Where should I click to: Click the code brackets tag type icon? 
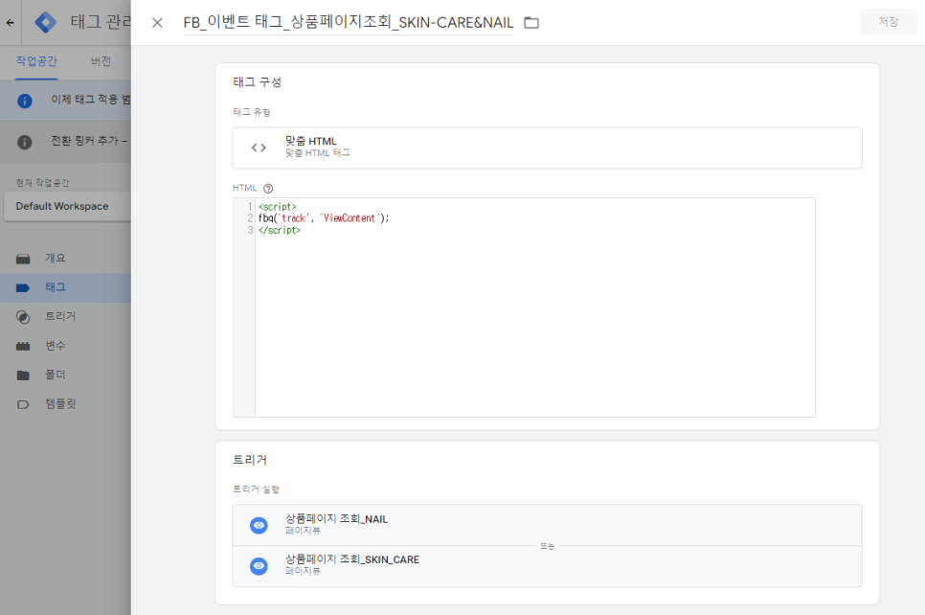click(259, 148)
